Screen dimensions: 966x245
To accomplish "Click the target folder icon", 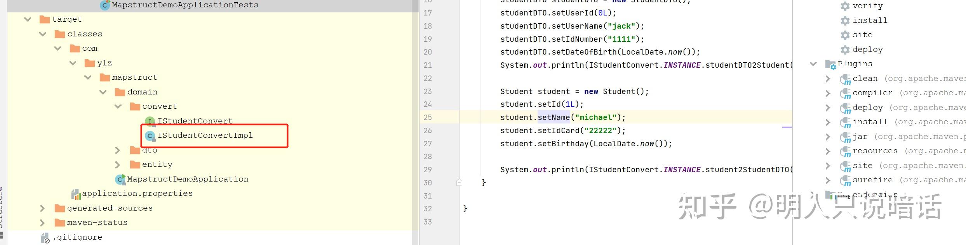I will coord(45,19).
